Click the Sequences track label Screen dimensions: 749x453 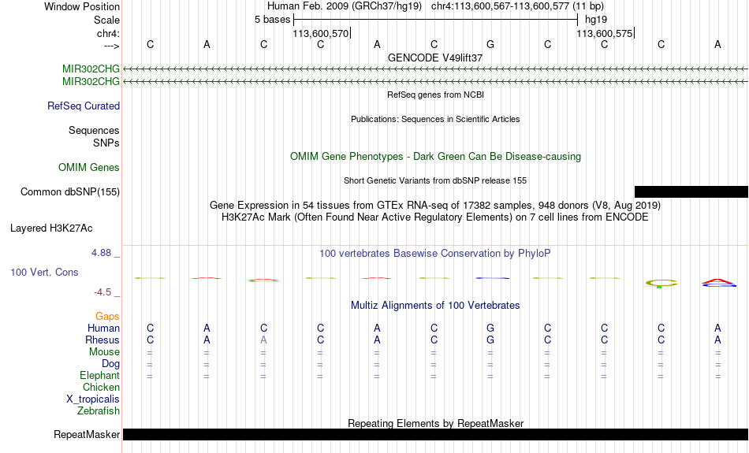tap(94, 130)
